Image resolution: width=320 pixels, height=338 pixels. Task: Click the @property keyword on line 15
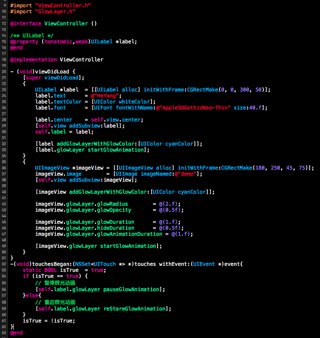[24, 42]
